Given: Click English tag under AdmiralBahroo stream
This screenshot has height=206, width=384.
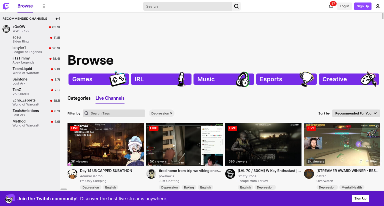Looking at the screenshot, I should [x=110, y=187].
